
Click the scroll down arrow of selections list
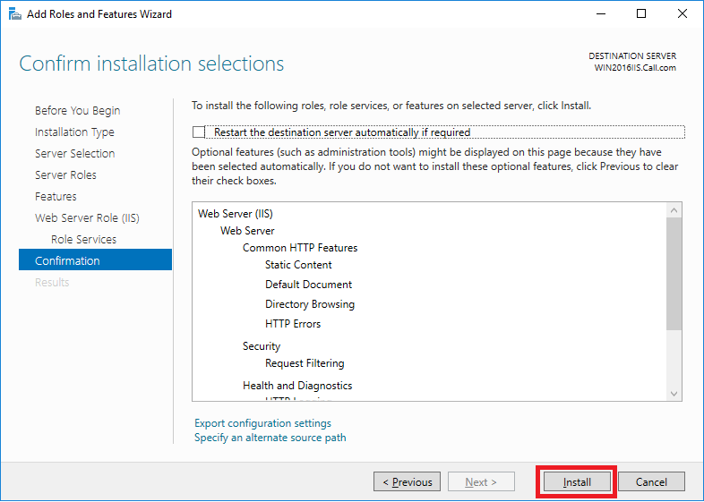(x=674, y=394)
